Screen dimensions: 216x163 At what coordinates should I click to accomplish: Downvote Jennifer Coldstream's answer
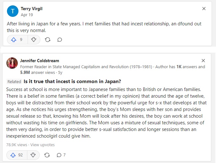(33, 155)
